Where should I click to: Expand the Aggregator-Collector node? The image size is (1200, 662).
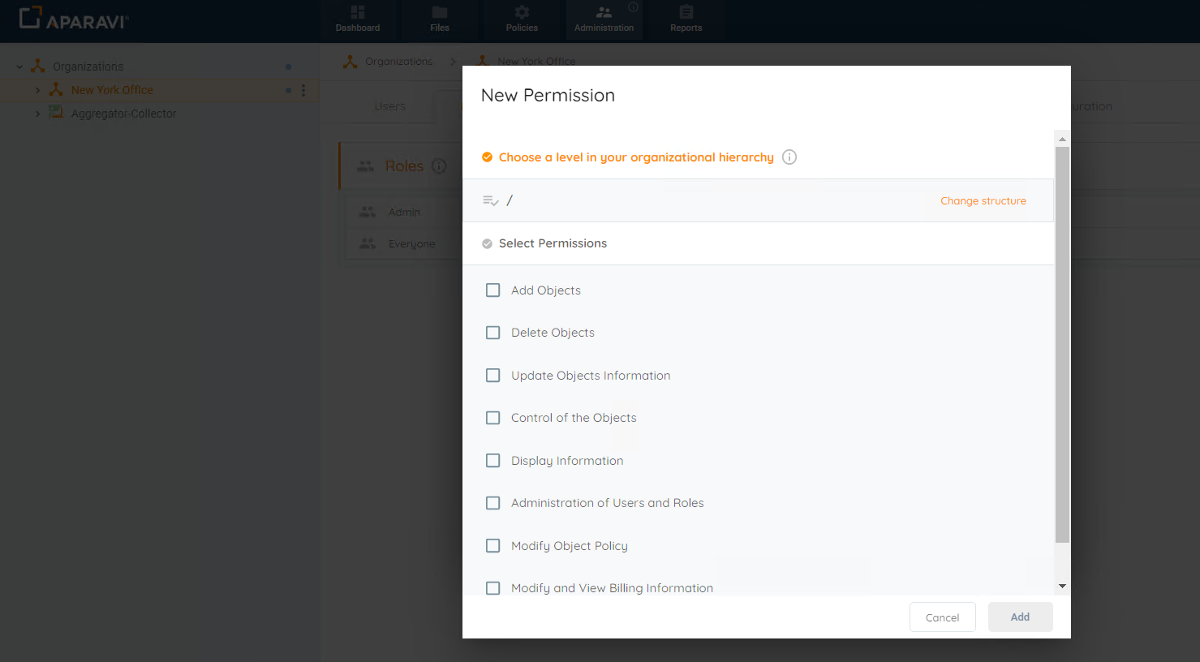click(37, 114)
